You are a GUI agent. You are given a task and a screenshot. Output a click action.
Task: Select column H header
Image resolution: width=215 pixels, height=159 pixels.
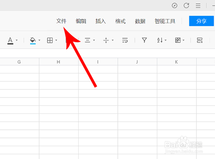[x=59, y=62]
